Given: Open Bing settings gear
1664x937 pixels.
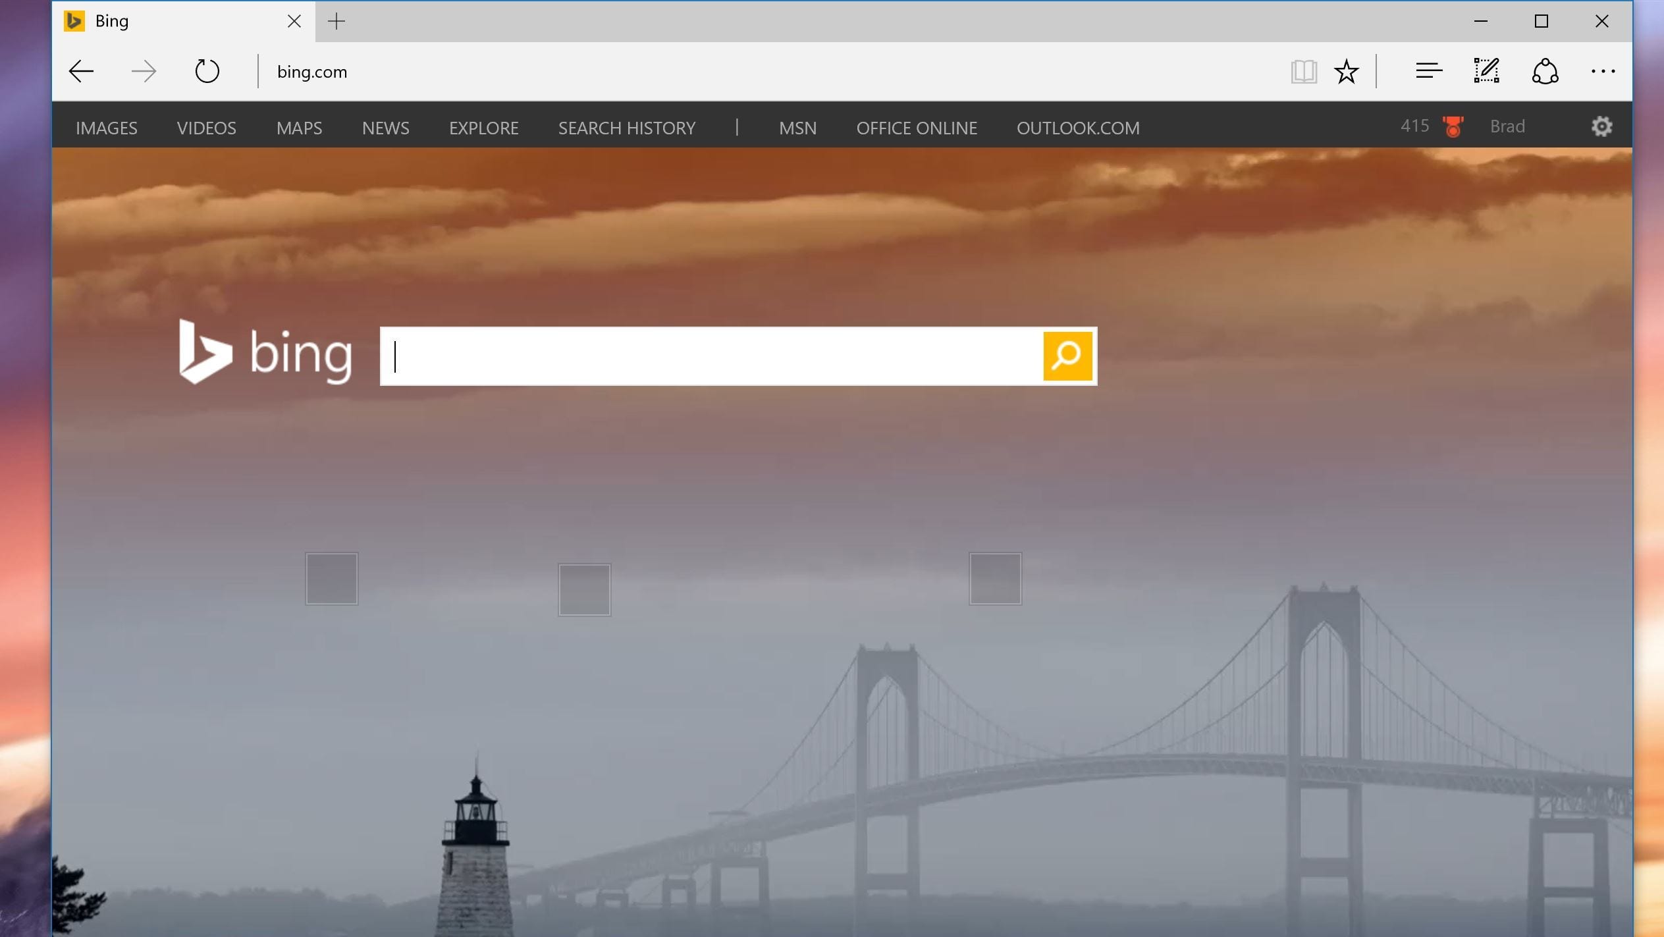Looking at the screenshot, I should pos(1601,126).
